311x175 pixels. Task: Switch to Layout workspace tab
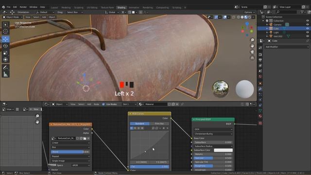[x=54, y=8]
